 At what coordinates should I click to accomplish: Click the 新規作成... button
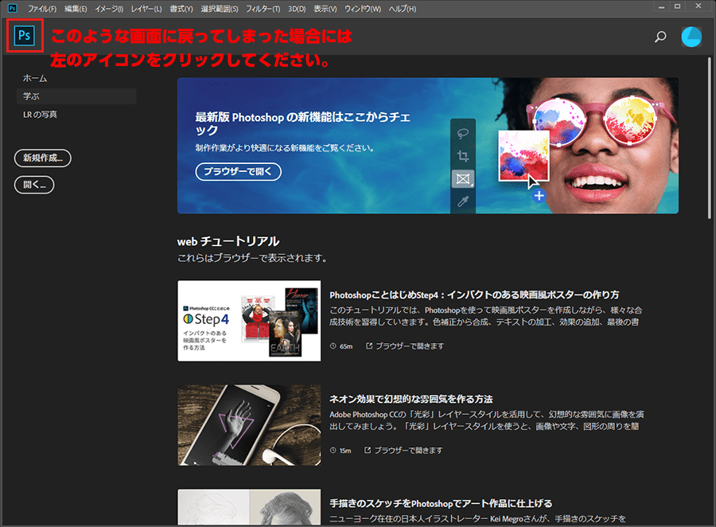click(43, 158)
